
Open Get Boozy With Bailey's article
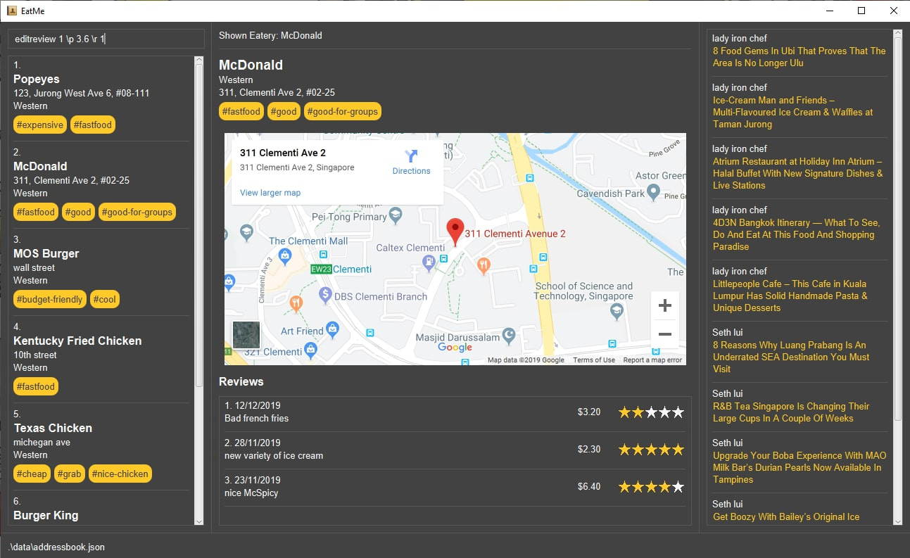[786, 516]
